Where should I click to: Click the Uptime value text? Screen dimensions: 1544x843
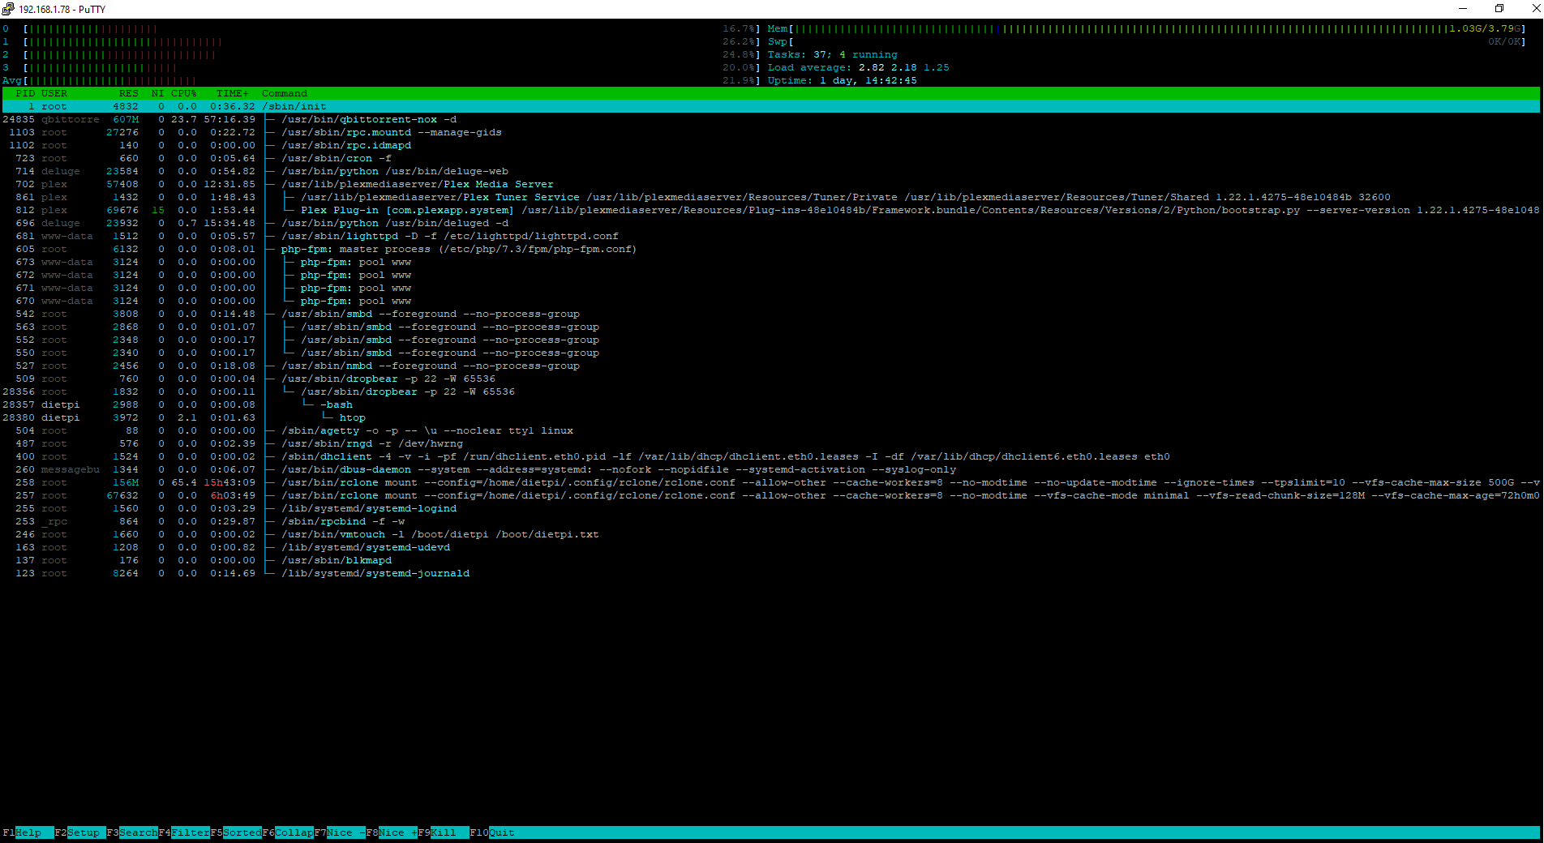pos(868,80)
